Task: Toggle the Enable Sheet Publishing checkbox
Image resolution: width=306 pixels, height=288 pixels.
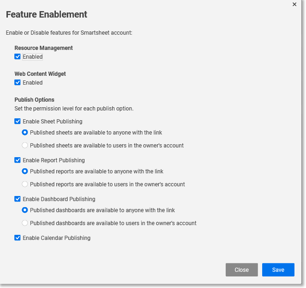Action: pos(18,122)
